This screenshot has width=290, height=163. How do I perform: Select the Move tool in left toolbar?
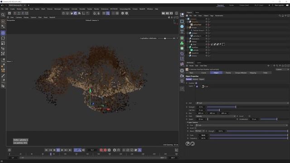click(3, 33)
